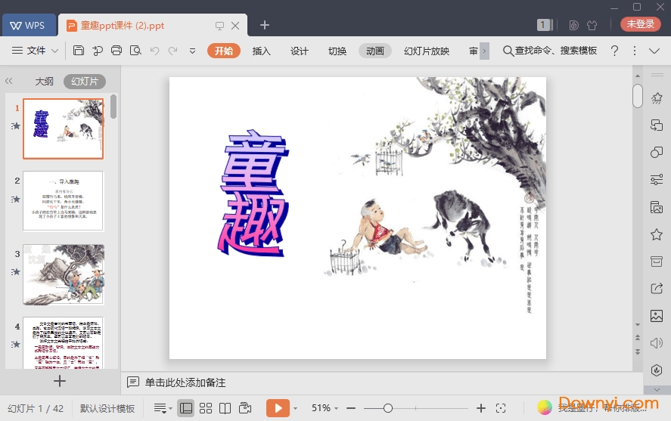Click the vertical scrollbar thumb of editor
Image resolution: width=671 pixels, height=421 pixels.
(x=638, y=96)
